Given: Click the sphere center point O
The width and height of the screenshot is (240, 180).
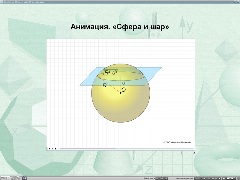Looking at the screenshot, I should tap(121, 93).
